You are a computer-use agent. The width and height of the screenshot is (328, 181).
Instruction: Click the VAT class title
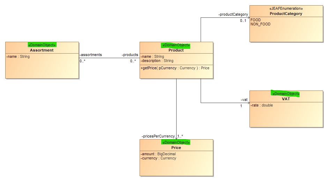coord(286,99)
